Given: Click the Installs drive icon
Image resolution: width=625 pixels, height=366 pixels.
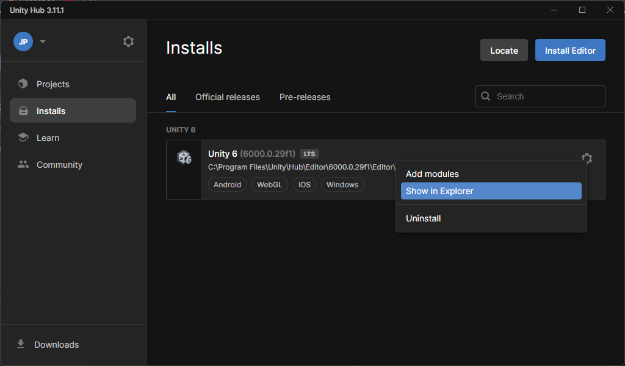Looking at the screenshot, I should [x=23, y=111].
